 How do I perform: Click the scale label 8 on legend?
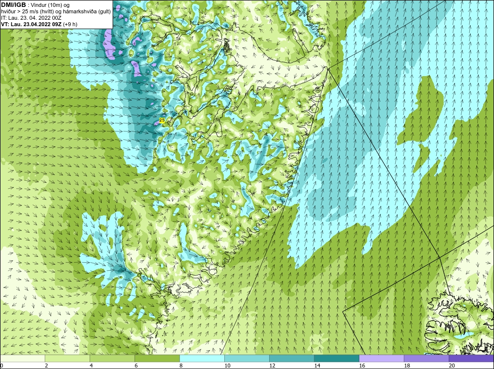tap(181, 366)
